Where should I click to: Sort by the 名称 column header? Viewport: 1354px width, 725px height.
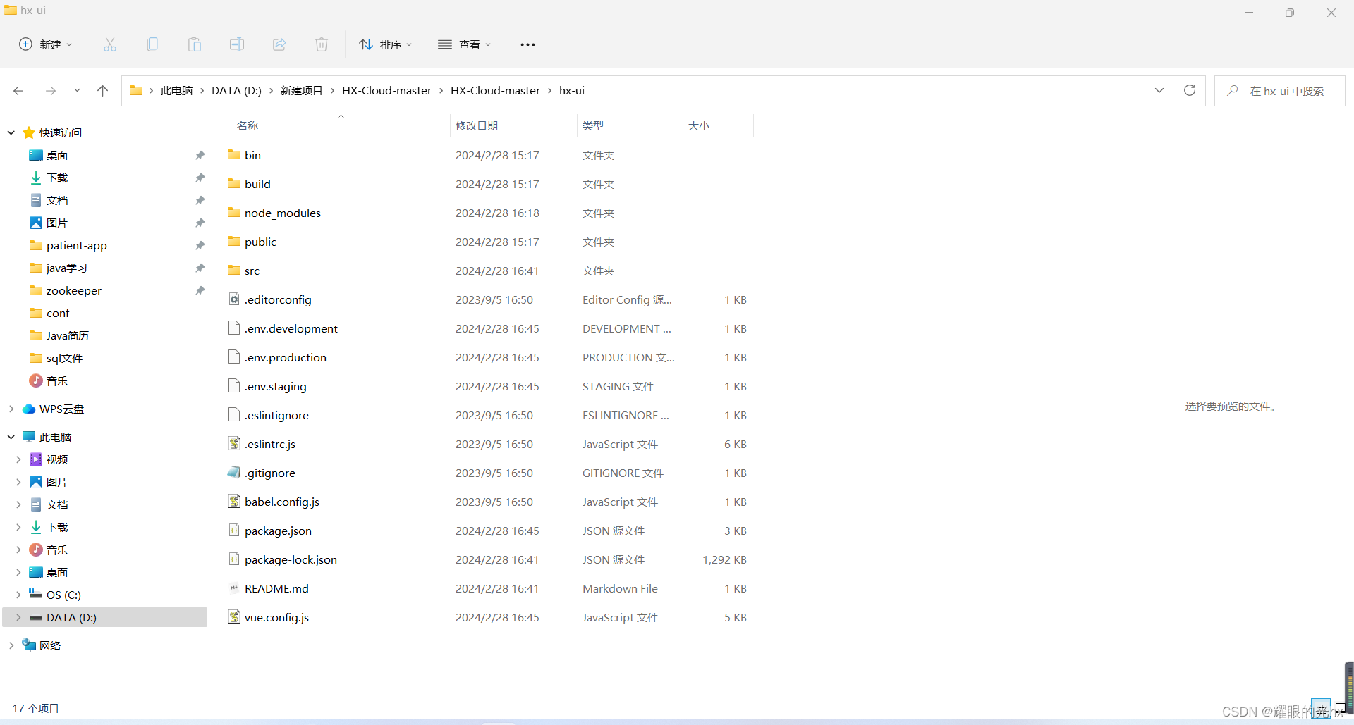click(248, 125)
